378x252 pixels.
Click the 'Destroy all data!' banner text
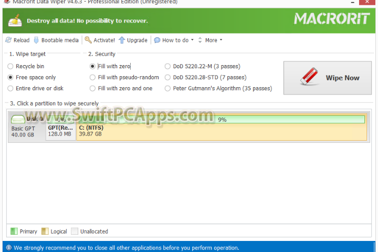(x=87, y=21)
